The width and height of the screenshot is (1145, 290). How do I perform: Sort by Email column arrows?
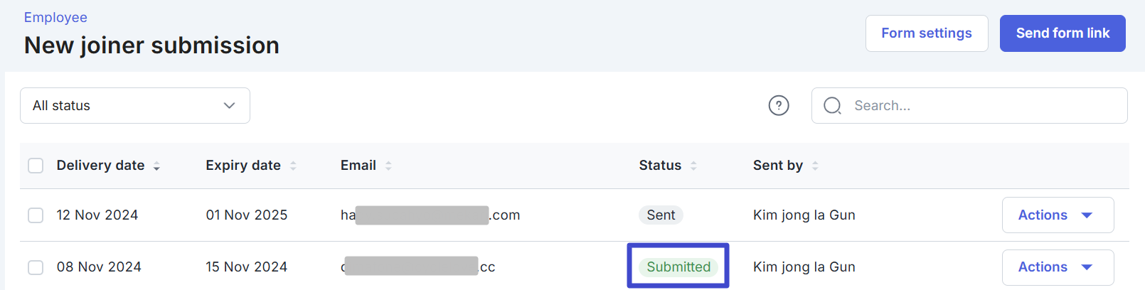[388, 166]
